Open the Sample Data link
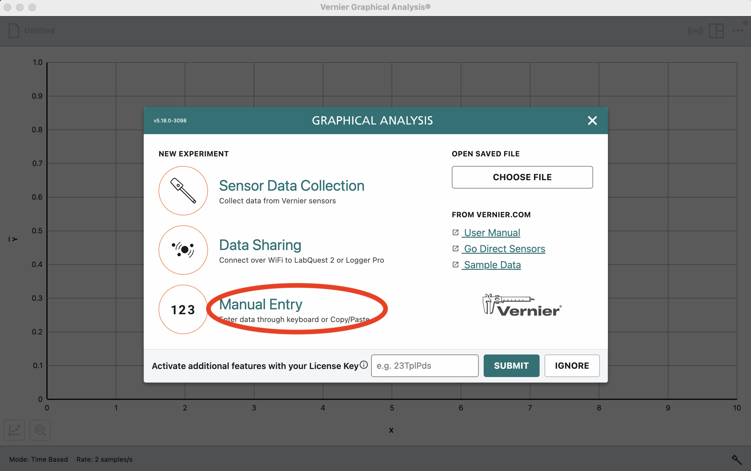The height and width of the screenshot is (471, 751). [492, 265]
